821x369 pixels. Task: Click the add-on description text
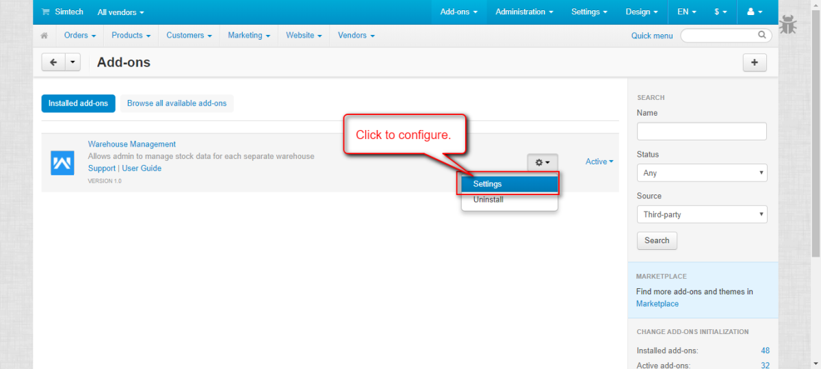[201, 156]
